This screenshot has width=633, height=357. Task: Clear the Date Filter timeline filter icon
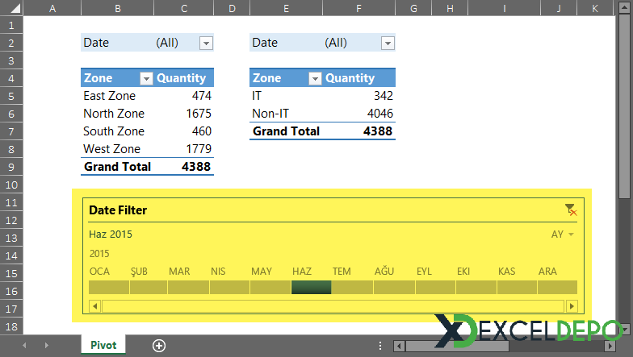[571, 210]
